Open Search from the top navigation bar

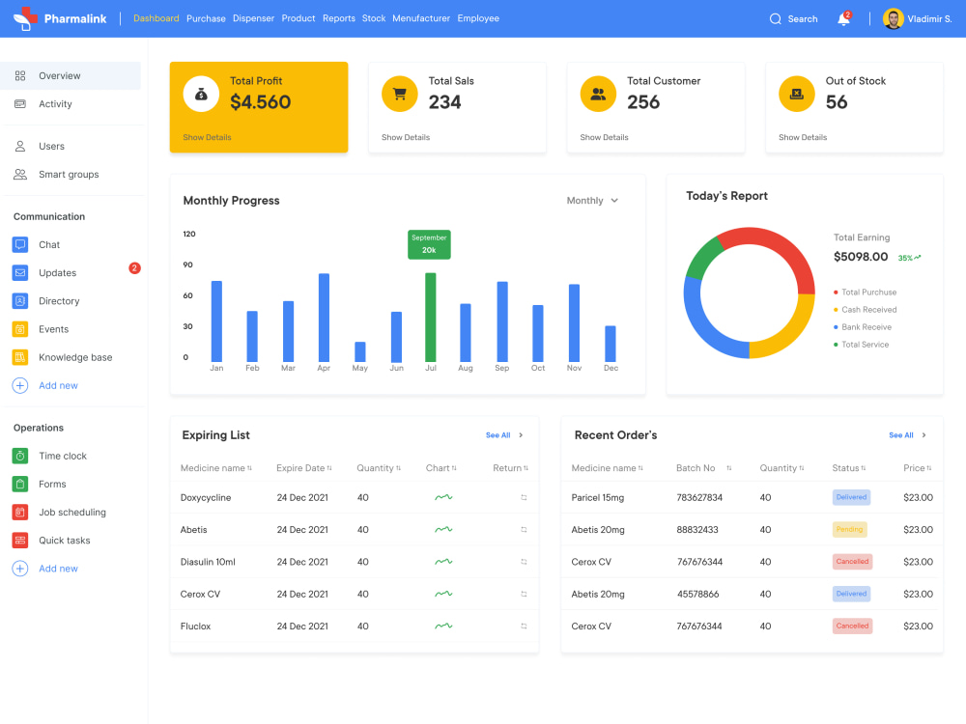point(793,18)
